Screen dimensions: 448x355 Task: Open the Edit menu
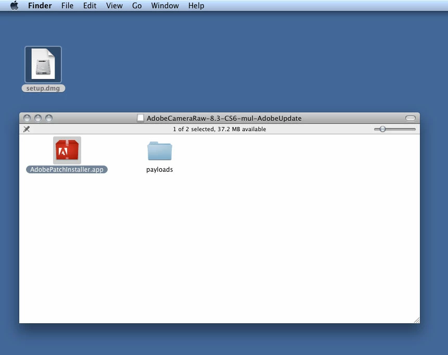point(89,5)
